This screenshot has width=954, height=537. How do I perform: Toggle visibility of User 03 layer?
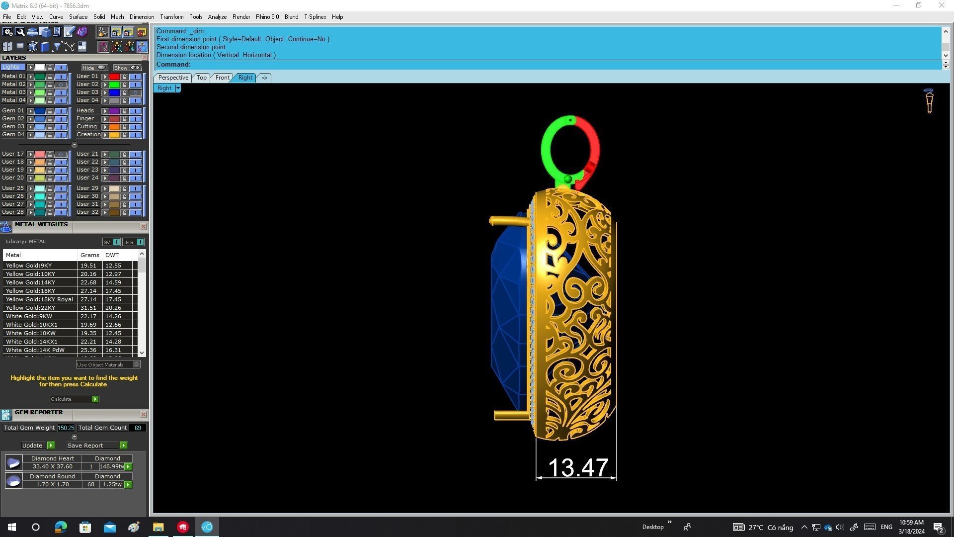pos(136,92)
